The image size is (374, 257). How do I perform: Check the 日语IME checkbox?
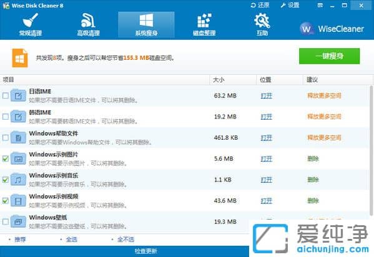point(5,95)
